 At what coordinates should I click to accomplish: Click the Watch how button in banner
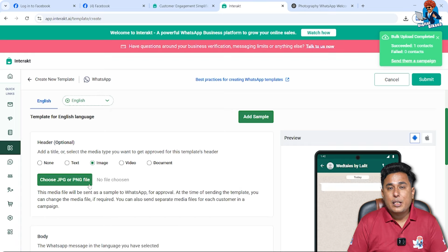coord(319,33)
